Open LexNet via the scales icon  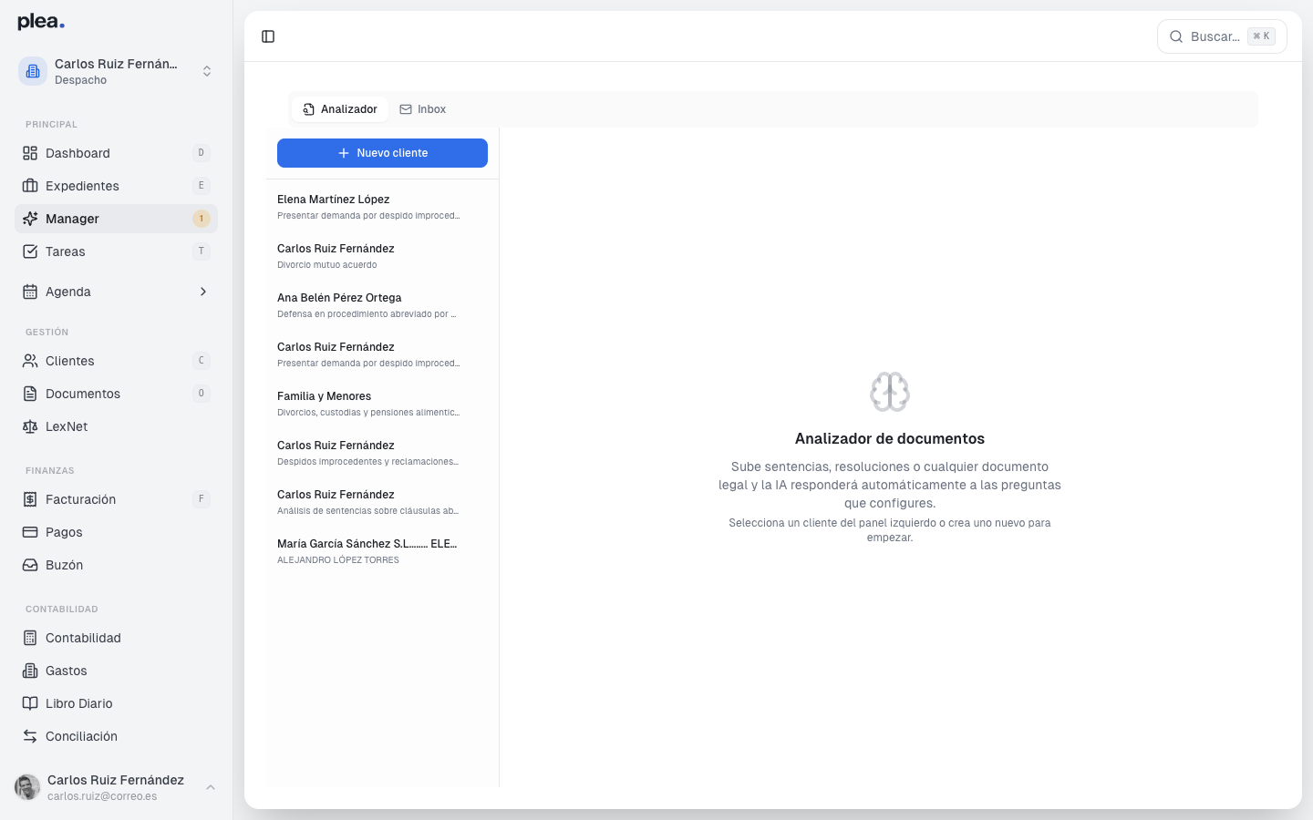click(x=30, y=426)
